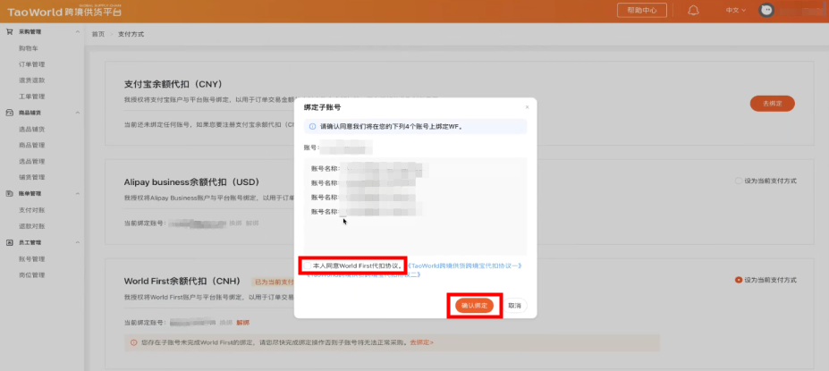Open 选品管理 in the sidebar
The image size is (829, 371).
31,161
